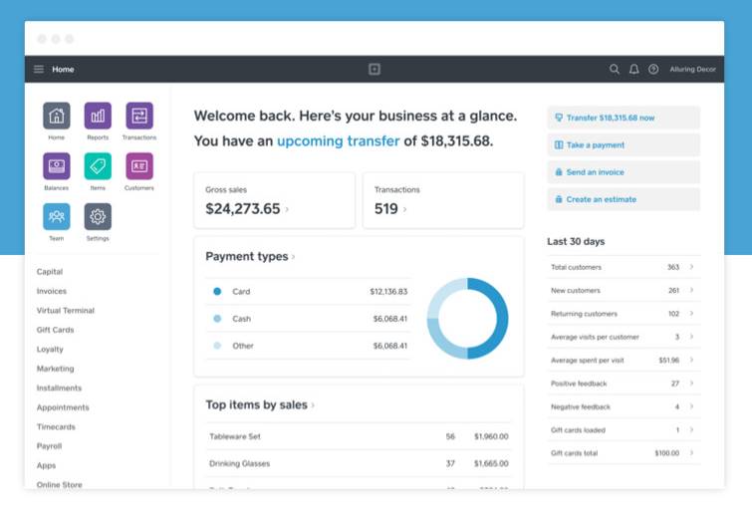Screen dimensions: 752x512
Task: Click the Last 30 days heading
Action: (576, 241)
